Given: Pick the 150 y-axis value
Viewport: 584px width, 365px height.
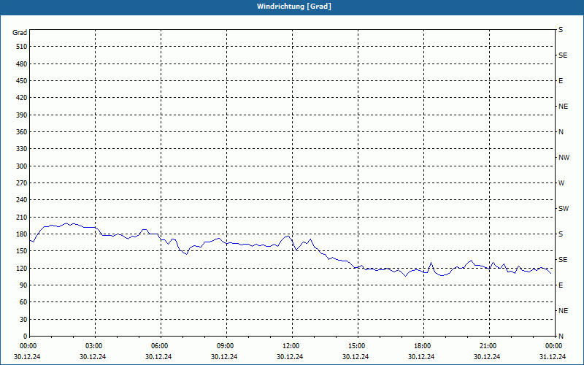Looking at the screenshot, I should tap(22, 251).
